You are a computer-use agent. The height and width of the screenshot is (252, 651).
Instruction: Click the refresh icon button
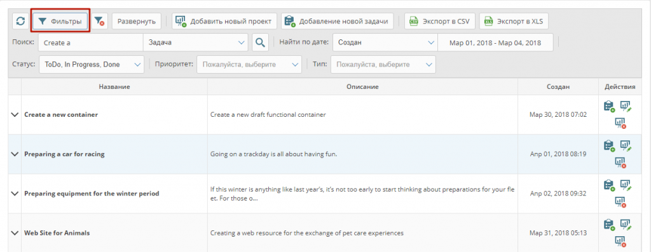tap(20, 21)
